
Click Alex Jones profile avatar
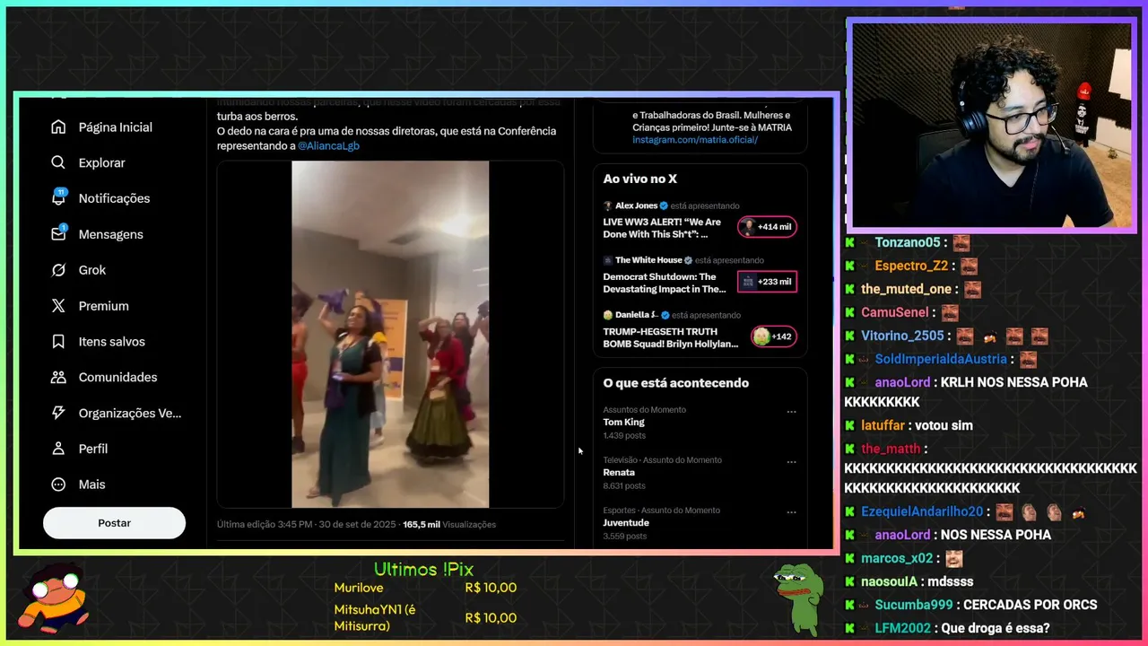point(608,205)
